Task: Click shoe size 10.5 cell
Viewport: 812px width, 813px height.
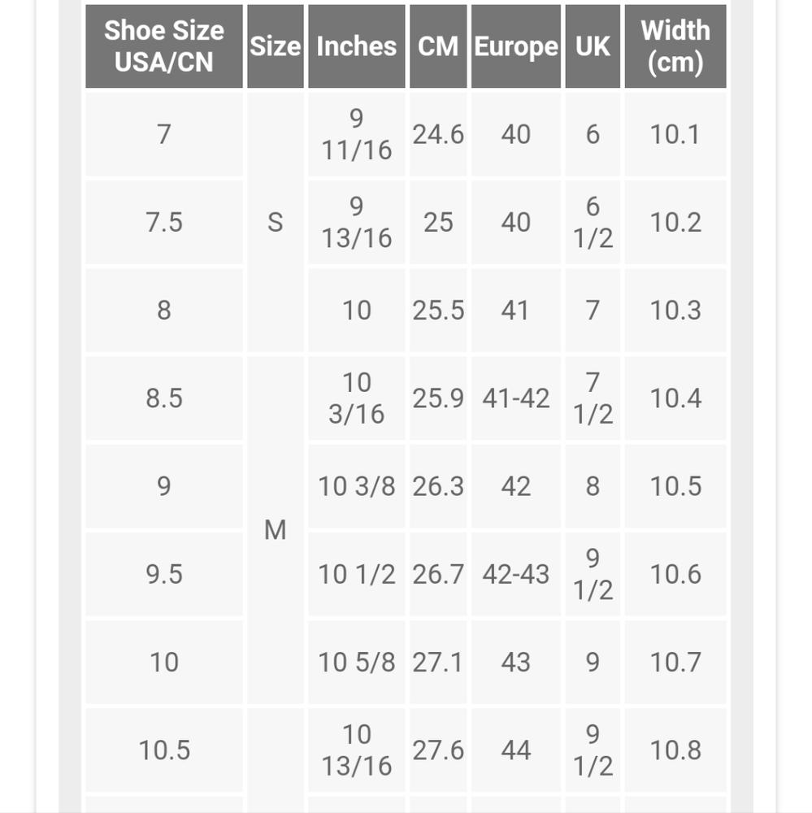Action: pos(164,750)
